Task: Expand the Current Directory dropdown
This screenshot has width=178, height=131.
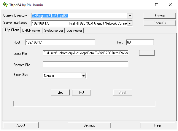Action: click(130, 16)
